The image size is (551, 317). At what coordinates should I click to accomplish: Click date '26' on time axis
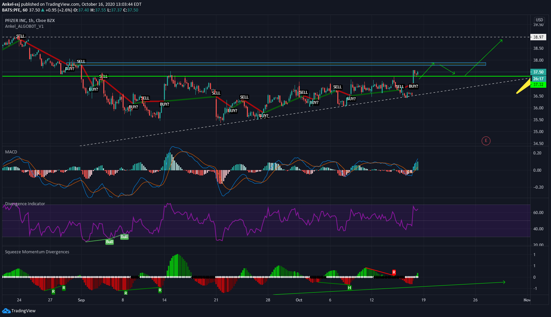tap(475, 300)
